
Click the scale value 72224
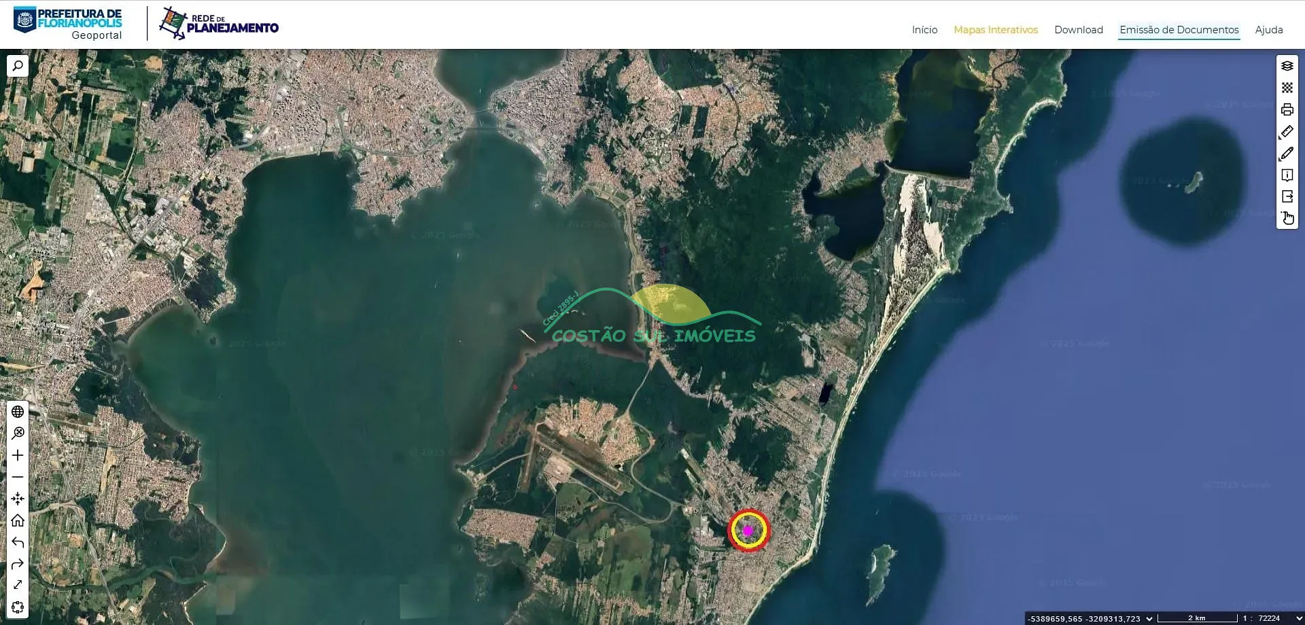[1269, 618]
